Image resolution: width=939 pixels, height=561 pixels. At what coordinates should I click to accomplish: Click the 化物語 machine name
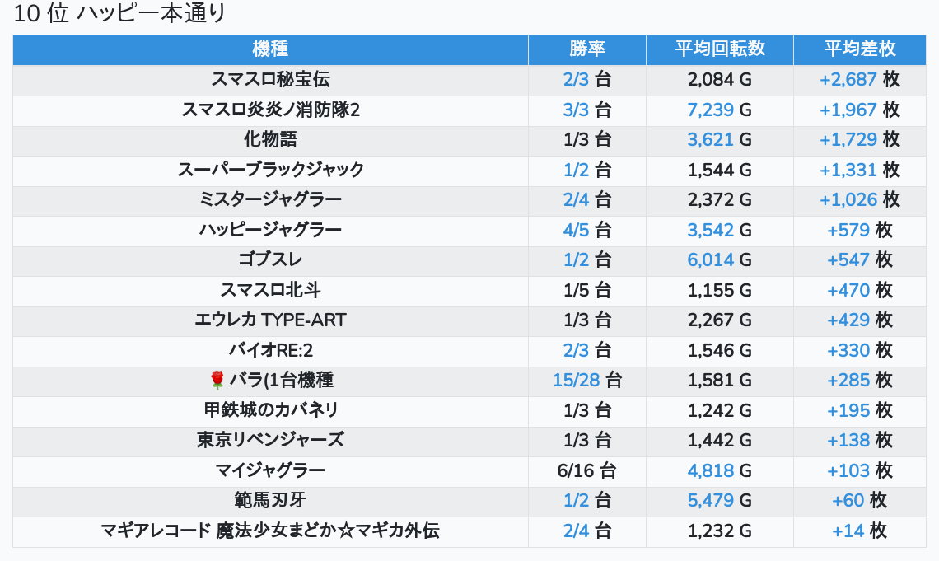point(270,139)
